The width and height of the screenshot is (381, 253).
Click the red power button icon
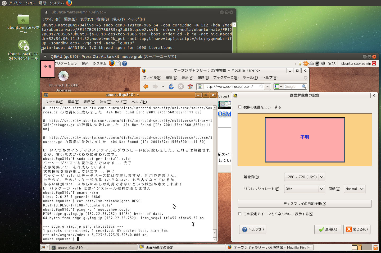[x=374, y=63]
